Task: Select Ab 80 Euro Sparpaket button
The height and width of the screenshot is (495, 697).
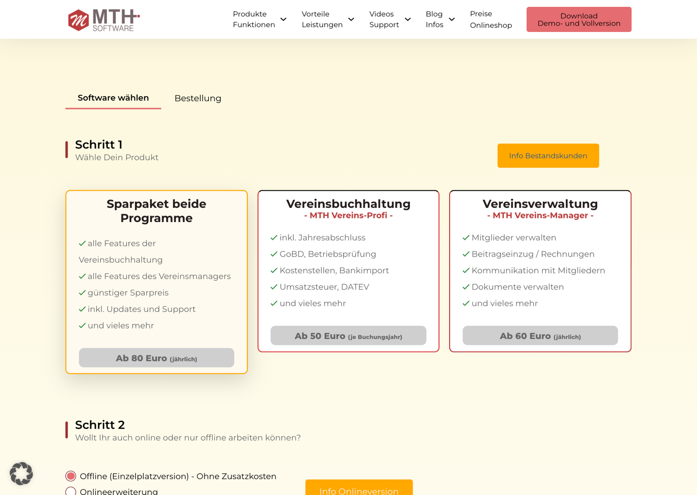Action: 156,358
